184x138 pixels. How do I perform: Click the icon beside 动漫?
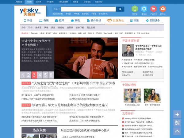(x=132, y=21)
